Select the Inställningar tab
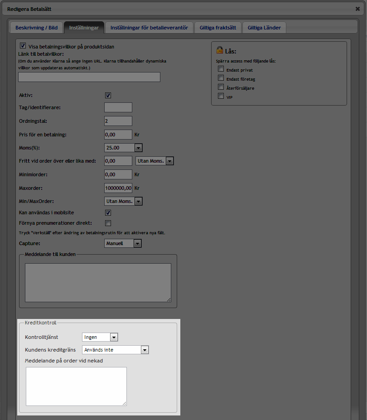 point(84,28)
